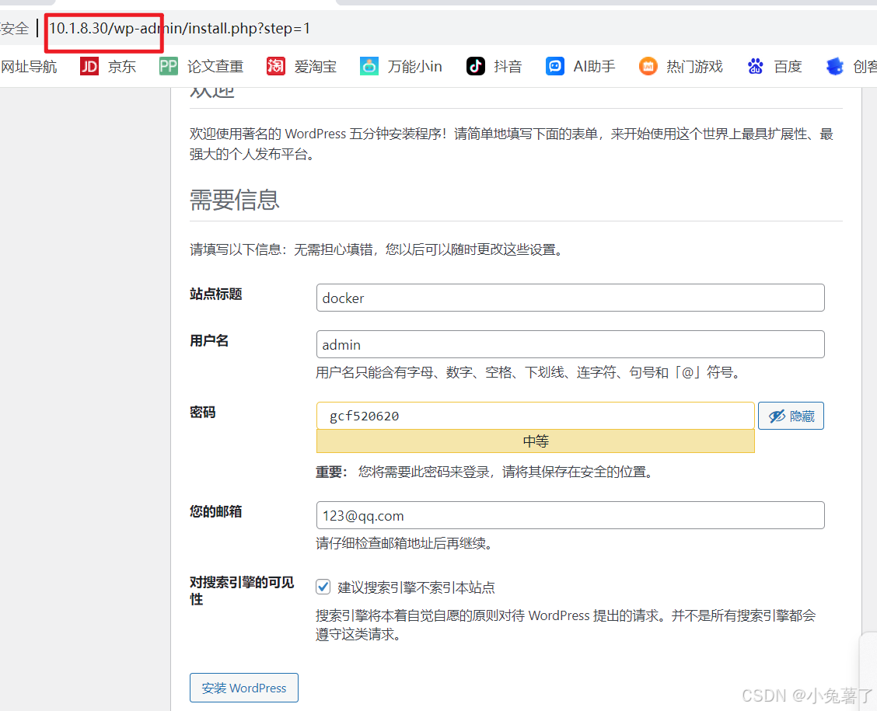The height and width of the screenshot is (711, 877).
Task: Focus the 站点标题 input field
Action: point(570,298)
